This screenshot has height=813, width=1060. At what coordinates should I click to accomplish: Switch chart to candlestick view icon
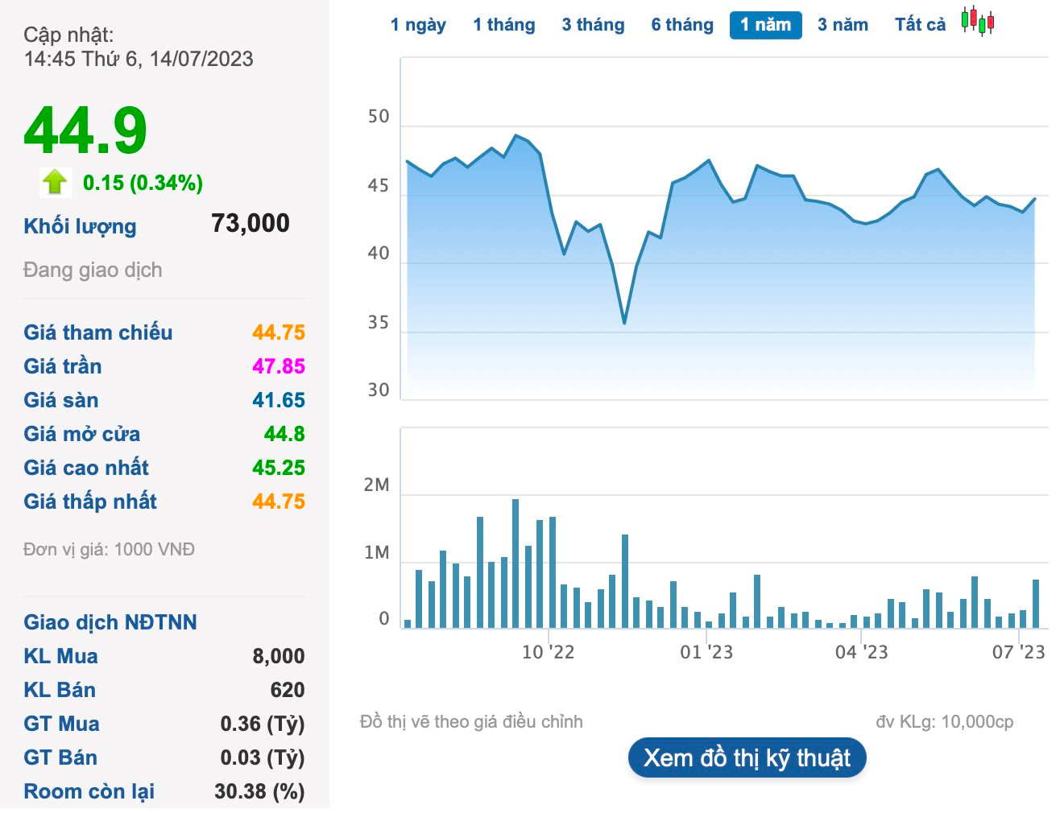coord(977,22)
